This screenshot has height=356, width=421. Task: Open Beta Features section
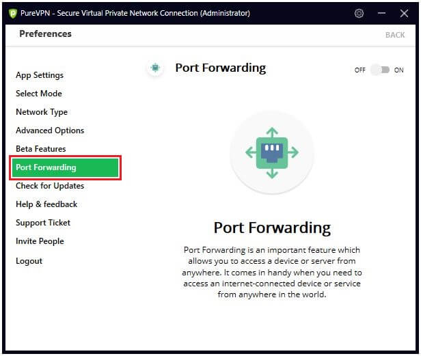pos(41,149)
